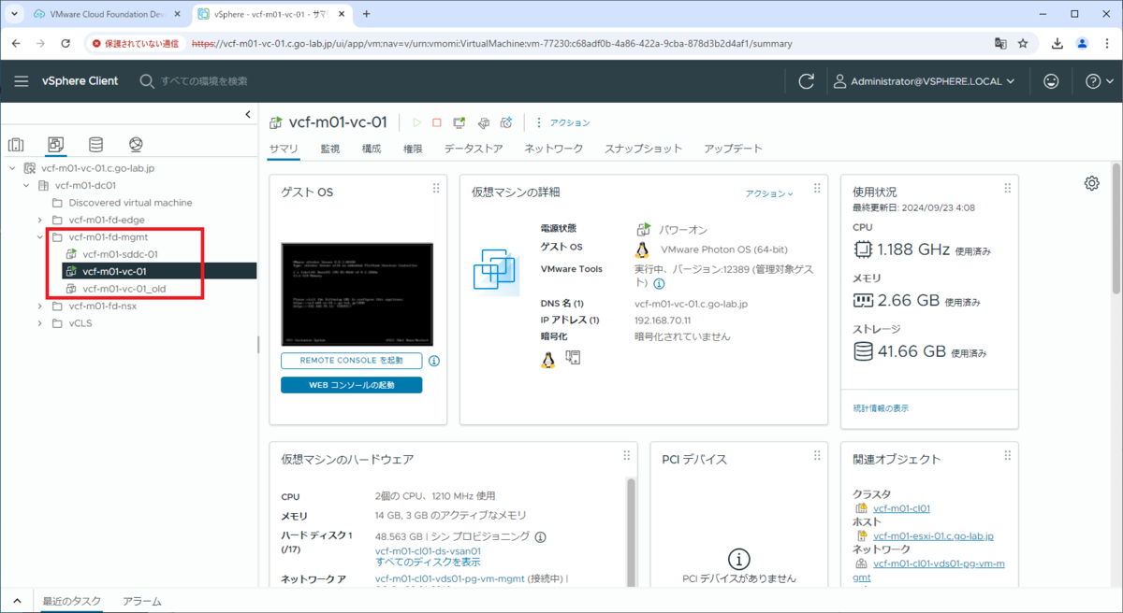Viewport: 1123px width, 613px height.
Task: Open 統計情報の表示 link
Action: pyautogui.click(x=881, y=408)
